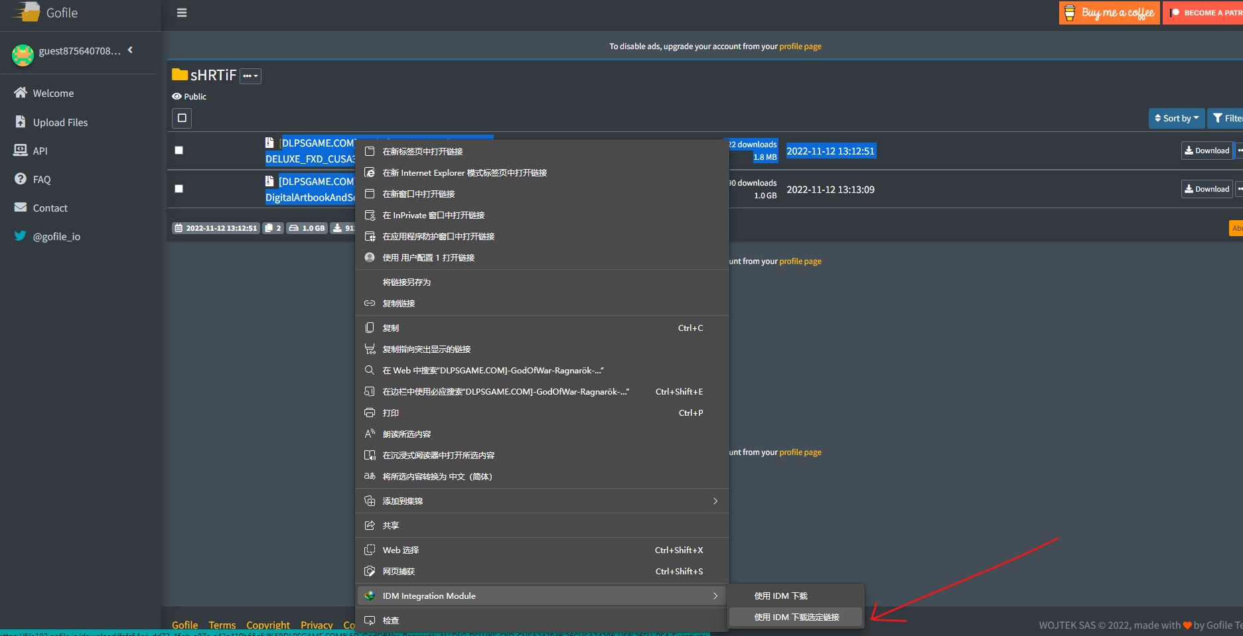Choose open link with user profile 1
1243x636 pixels.
pyautogui.click(x=542, y=258)
